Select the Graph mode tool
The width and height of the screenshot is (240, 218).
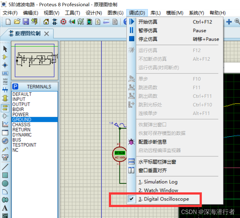click(5, 124)
